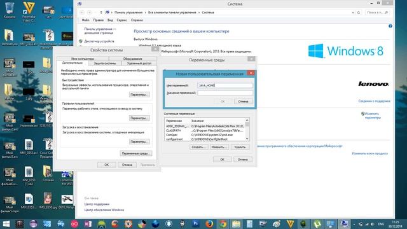Switch to Удаленный доступ tab
Screen dimensions: 407x229
coord(139,64)
